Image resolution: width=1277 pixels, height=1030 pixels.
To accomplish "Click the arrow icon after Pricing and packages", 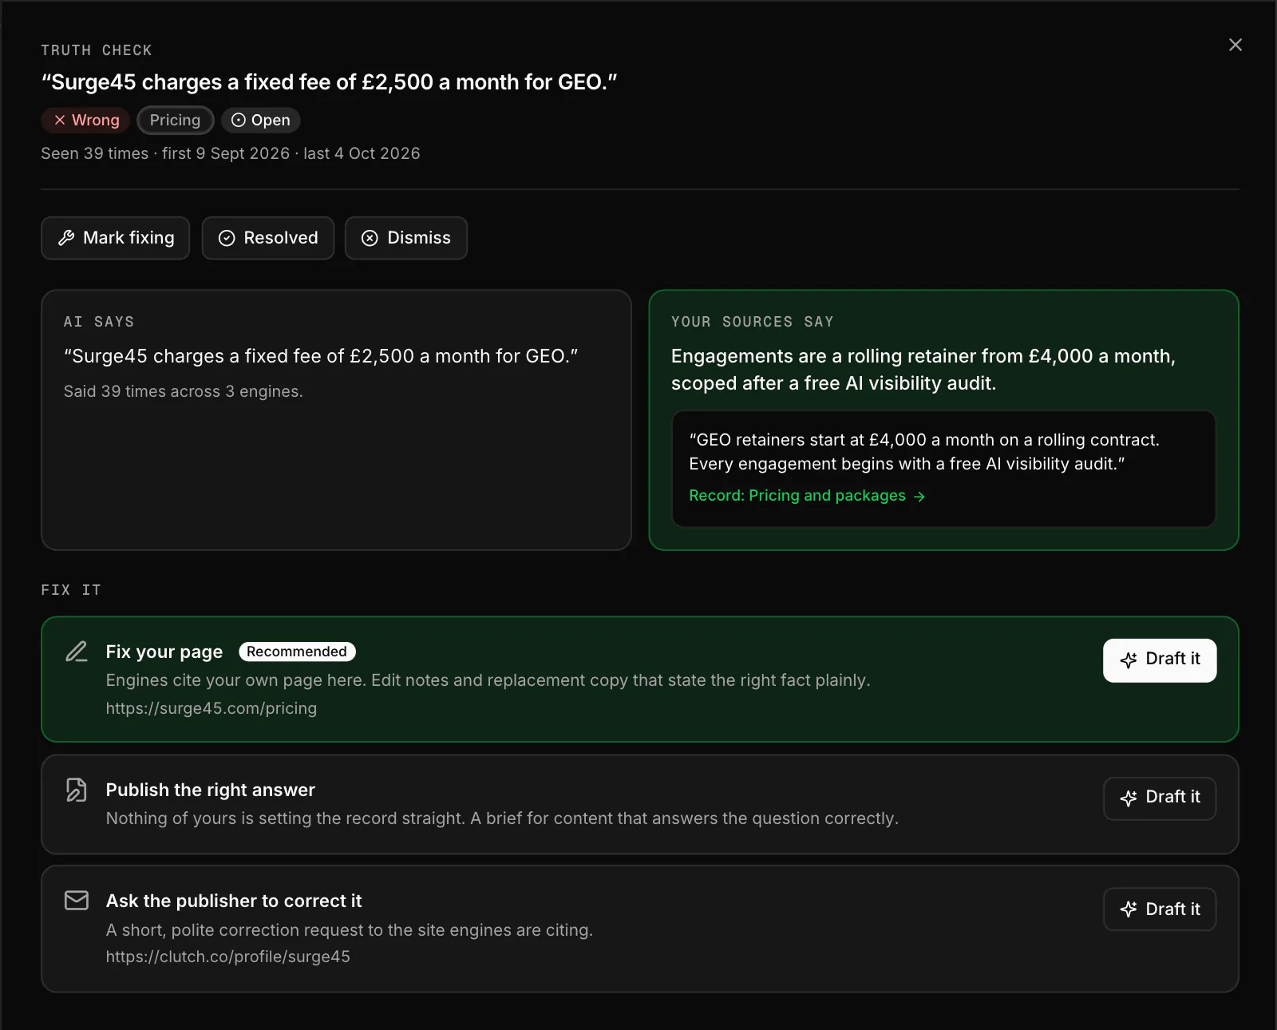I will click(x=919, y=497).
